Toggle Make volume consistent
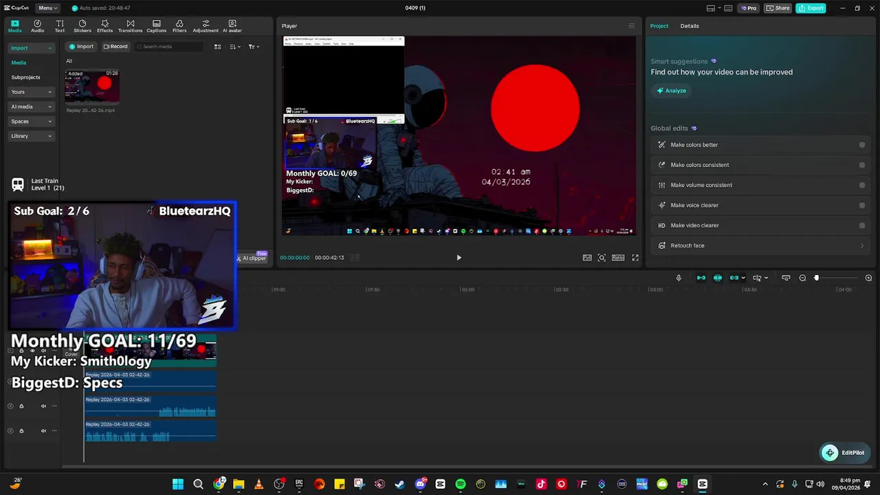The width and height of the screenshot is (880, 495). coord(861,185)
